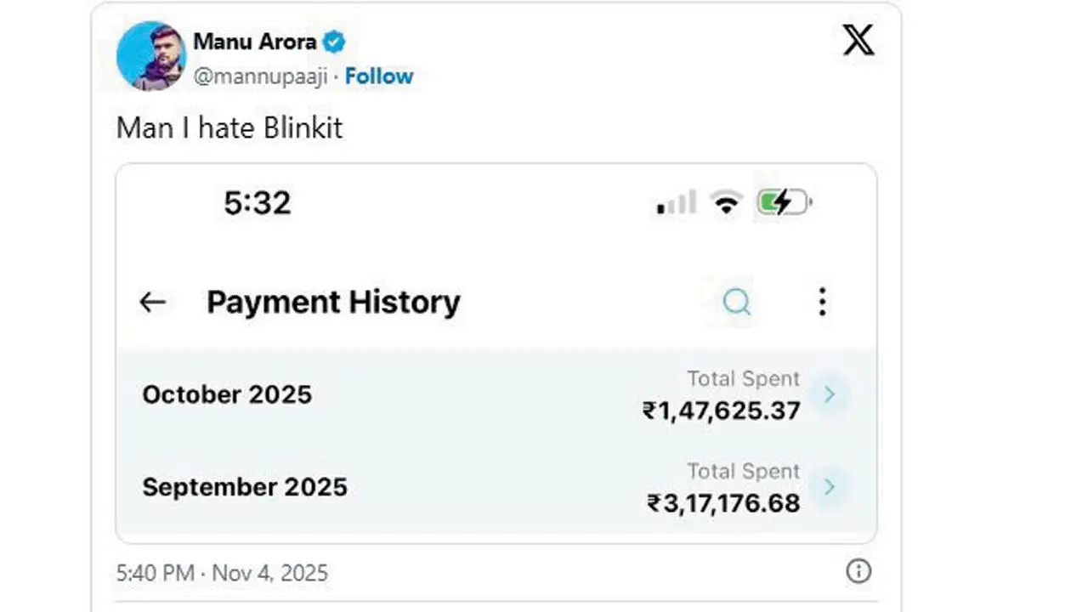Click the back arrow on Payment History
This screenshot has width=1088, height=612.
[153, 302]
